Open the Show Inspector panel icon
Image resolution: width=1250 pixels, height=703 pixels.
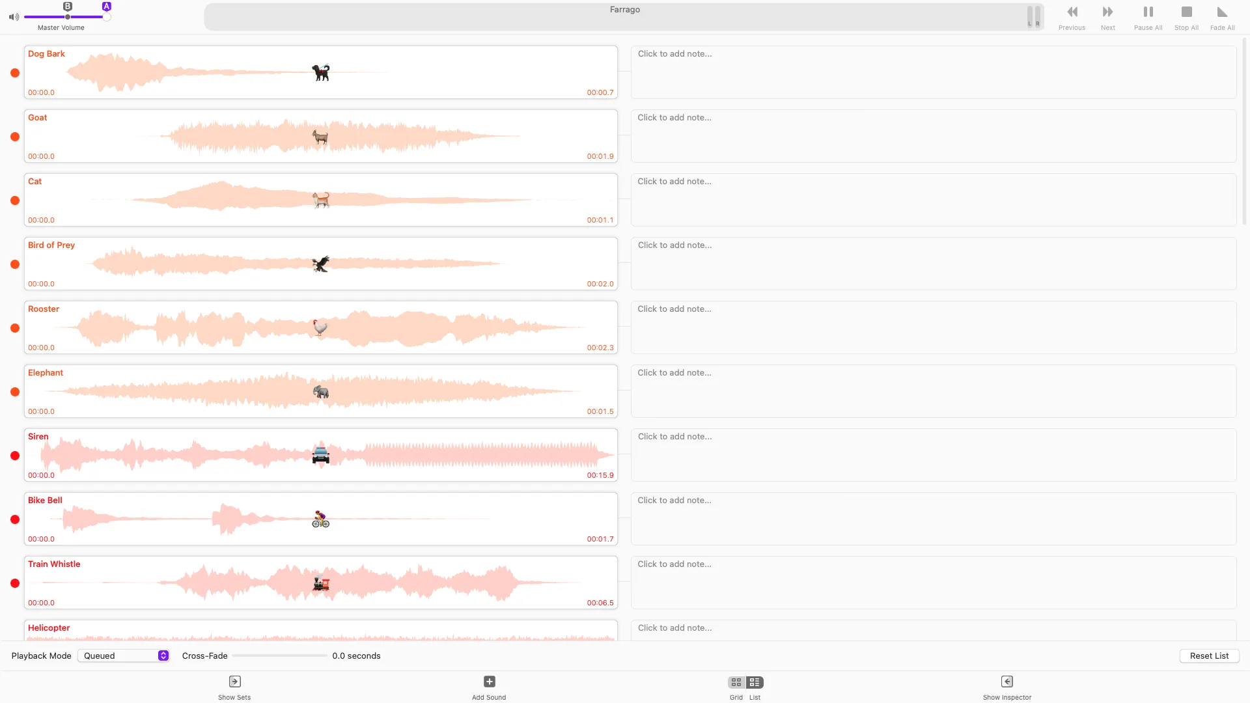click(x=1007, y=682)
